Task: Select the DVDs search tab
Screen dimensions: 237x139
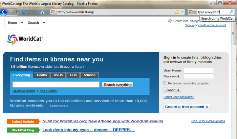Action: (x=58, y=75)
